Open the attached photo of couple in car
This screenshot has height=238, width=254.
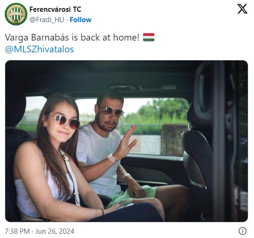[127, 141]
